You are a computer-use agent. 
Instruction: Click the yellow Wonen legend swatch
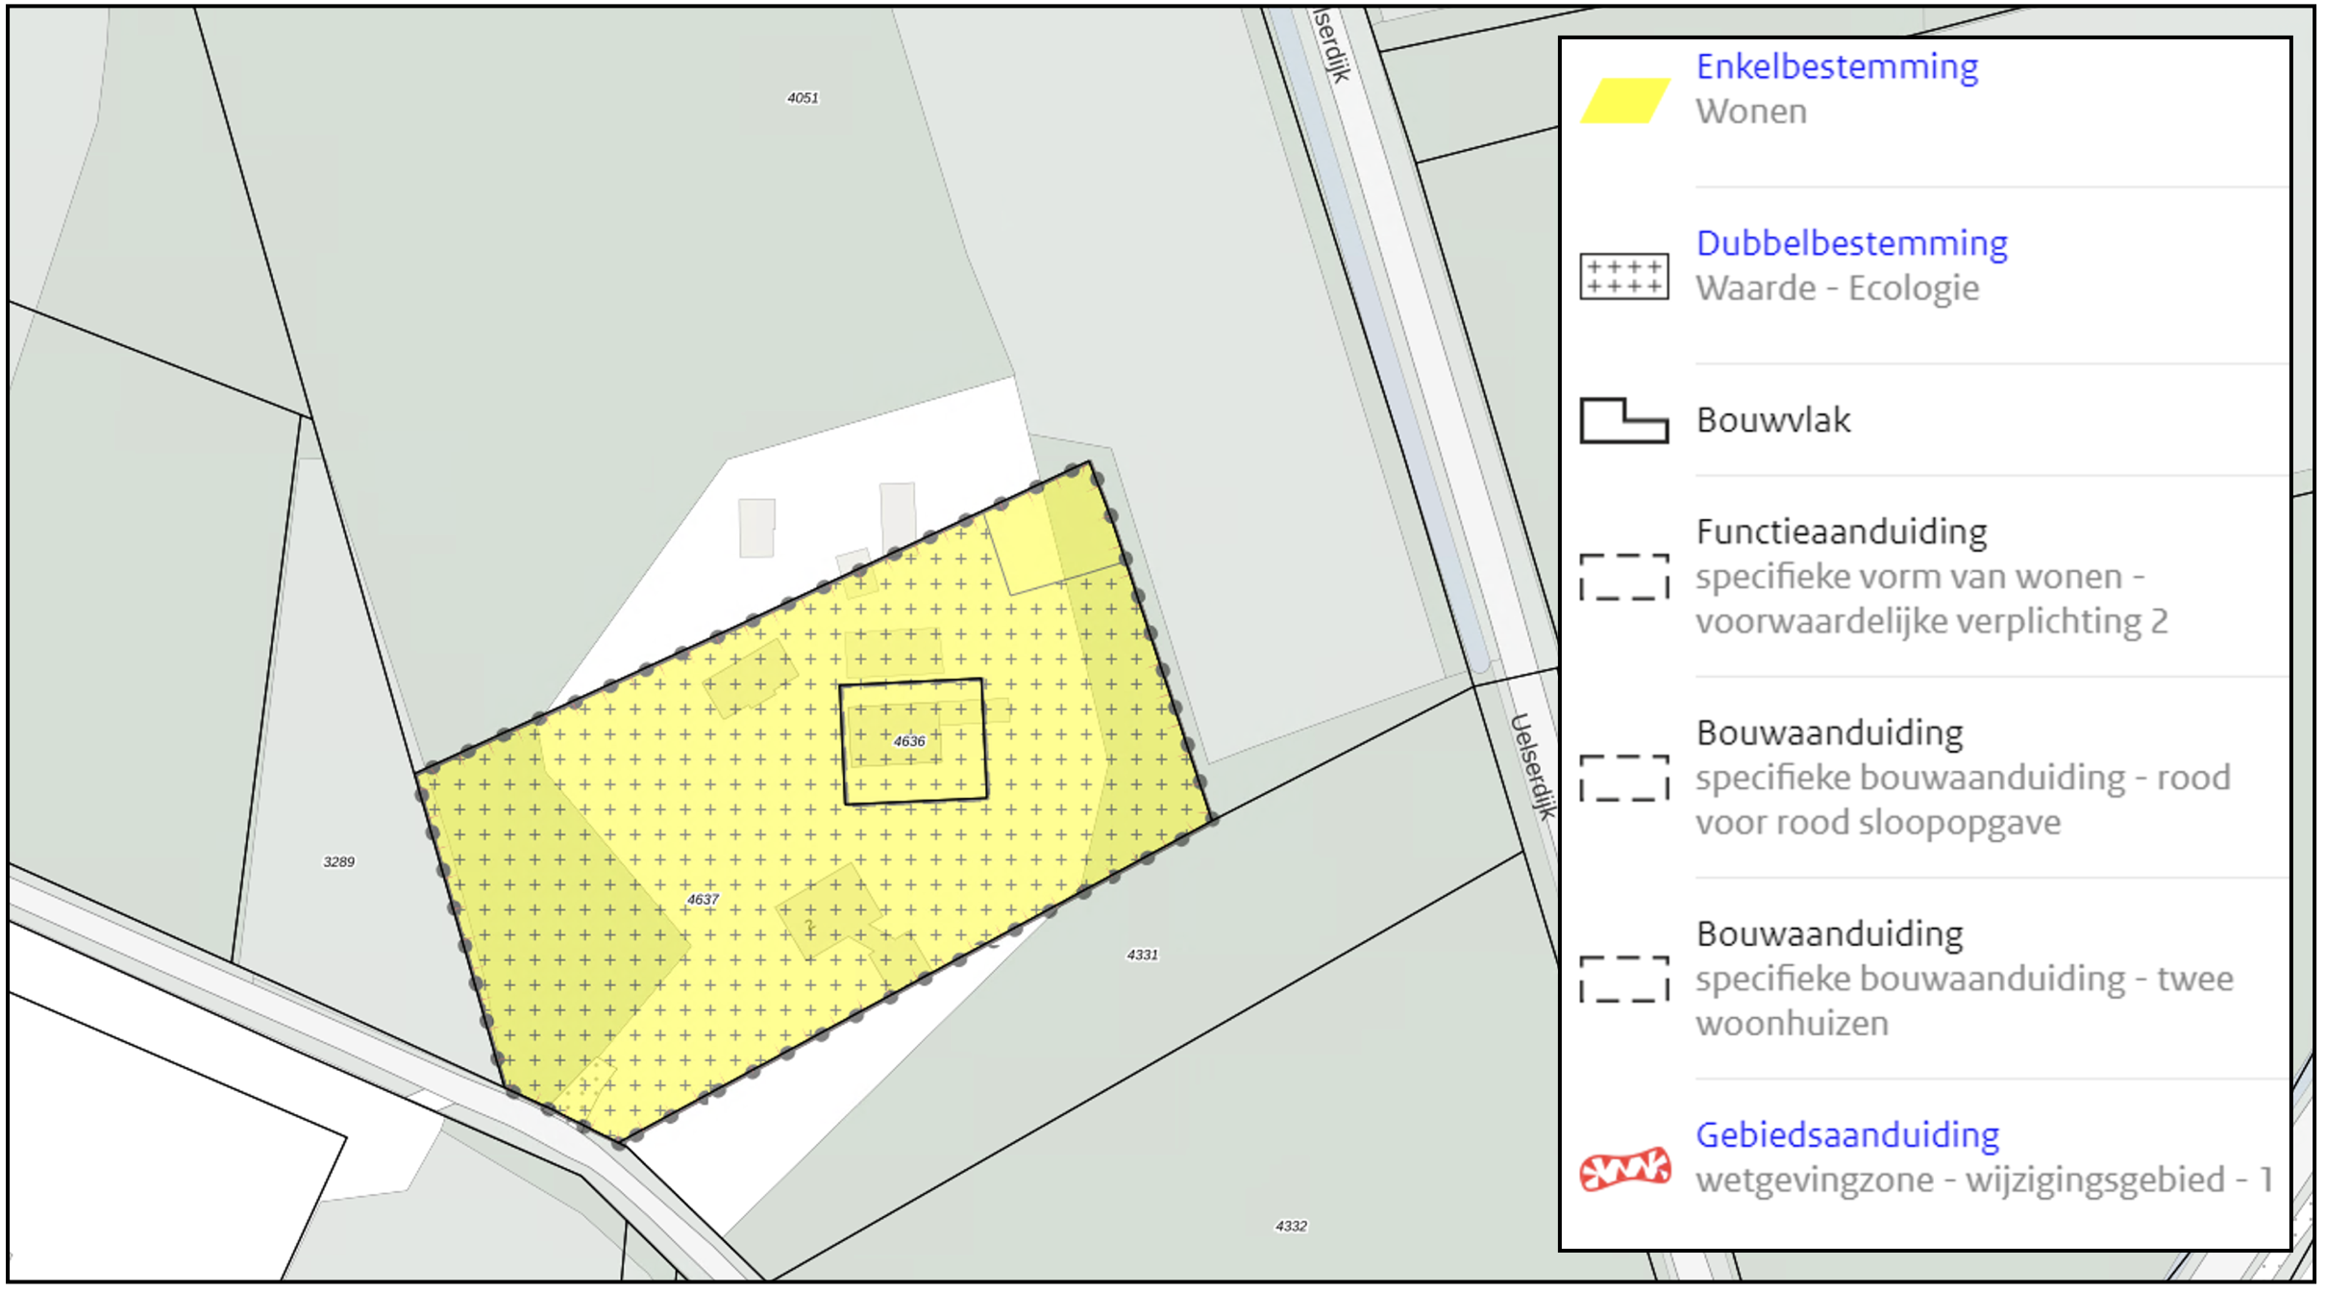click(x=1624, y=100)
